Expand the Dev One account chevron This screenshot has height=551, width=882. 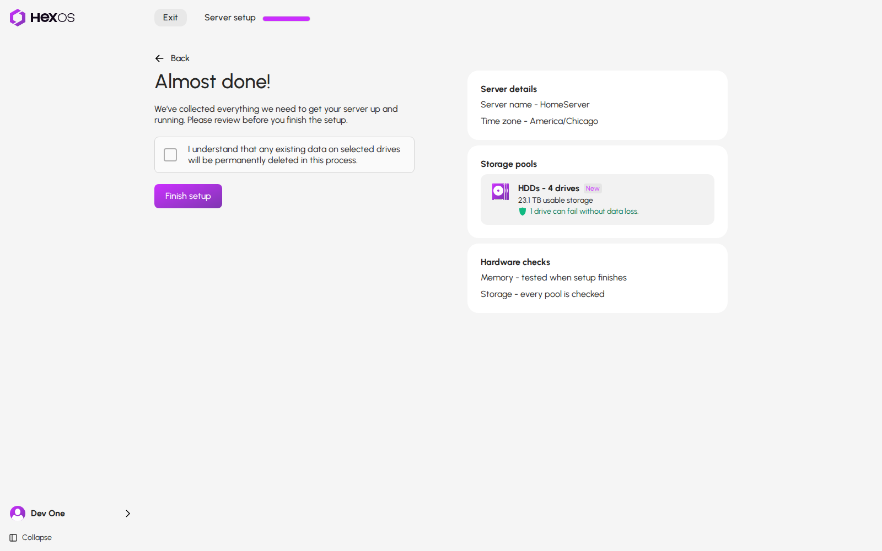[128, 514]
